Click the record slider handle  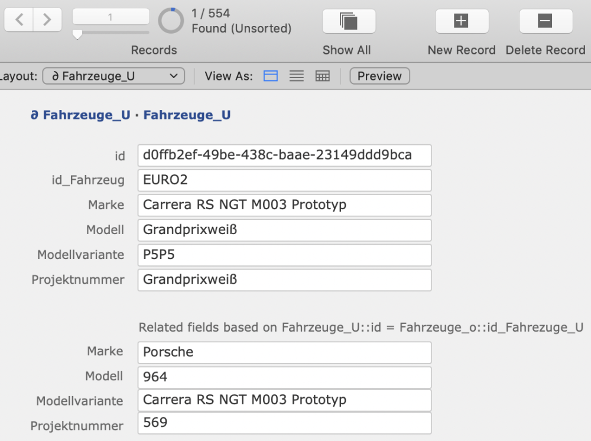tap(77, 35)
